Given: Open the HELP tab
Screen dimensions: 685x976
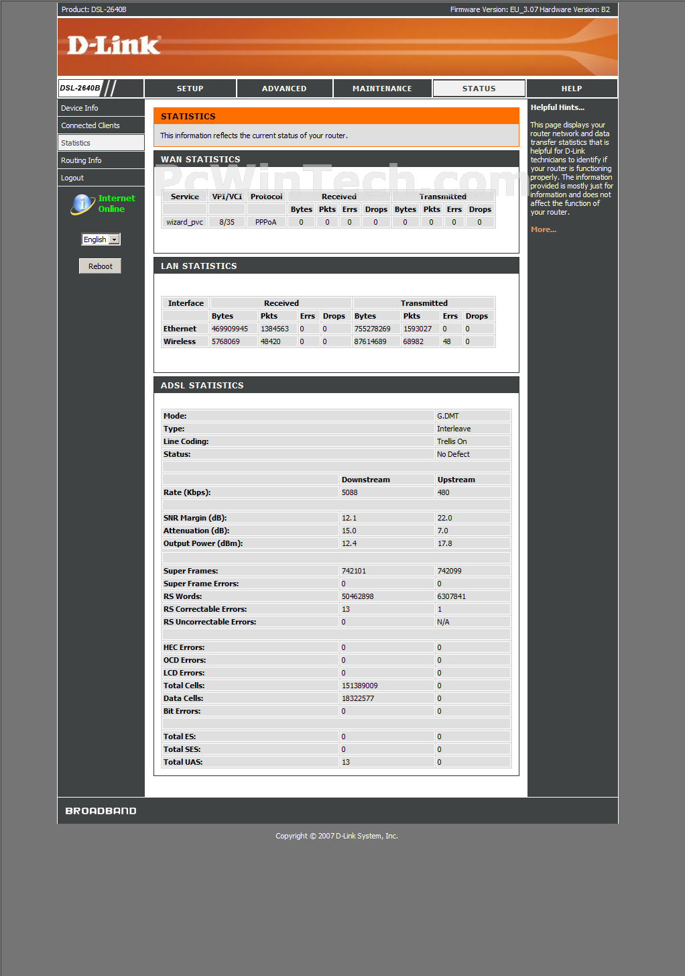Looking at the screenshot, I should 572,89.
